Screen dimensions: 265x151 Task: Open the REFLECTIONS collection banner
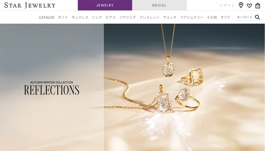52,88
